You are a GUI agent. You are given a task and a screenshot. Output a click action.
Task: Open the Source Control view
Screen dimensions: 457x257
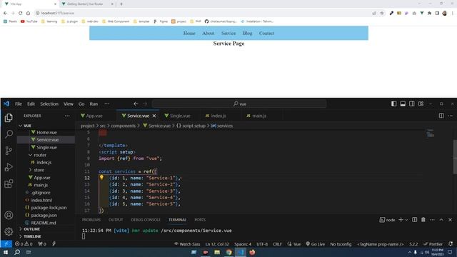9,151
